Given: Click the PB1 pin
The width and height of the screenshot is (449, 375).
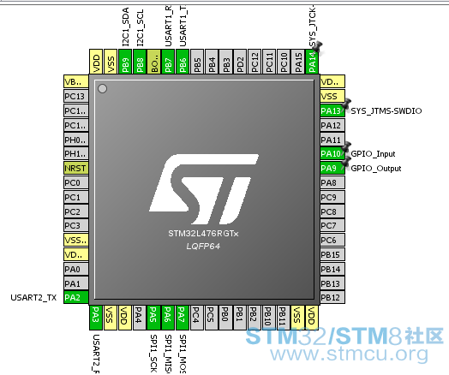Looking at the screenshot, I should (x=240, y=318).
